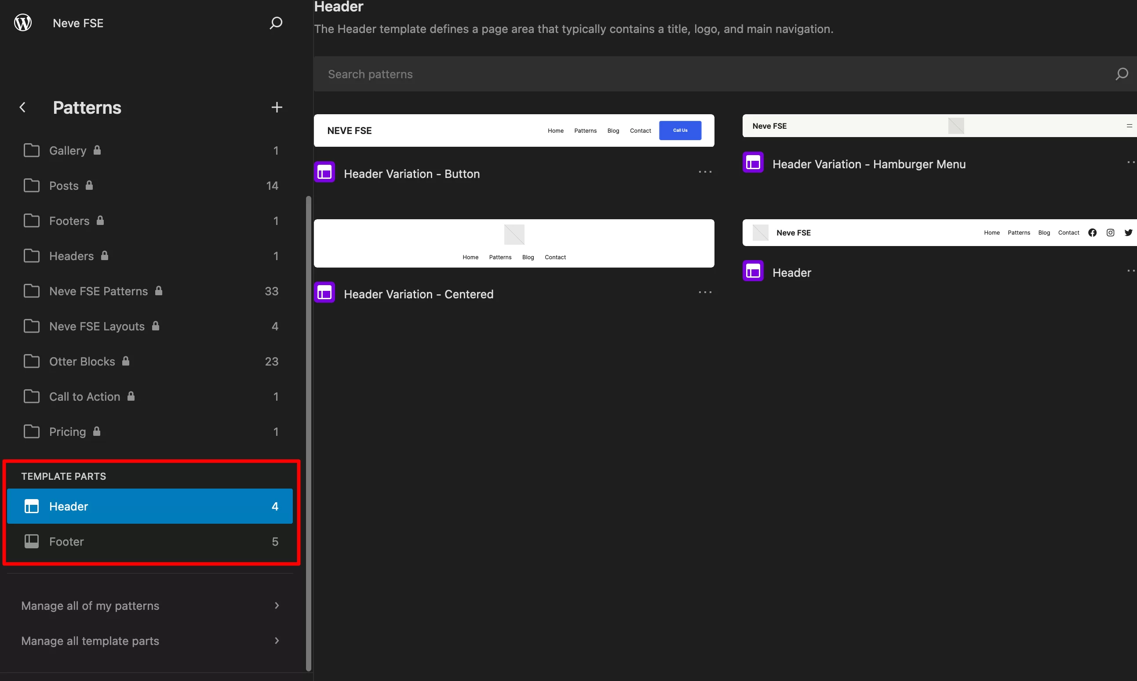Click the lock icon next to Gallery
This screenshot has height=681, width=1137.
point(97,150)
